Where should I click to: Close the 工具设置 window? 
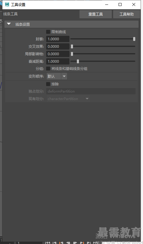[x=134, y=5]
